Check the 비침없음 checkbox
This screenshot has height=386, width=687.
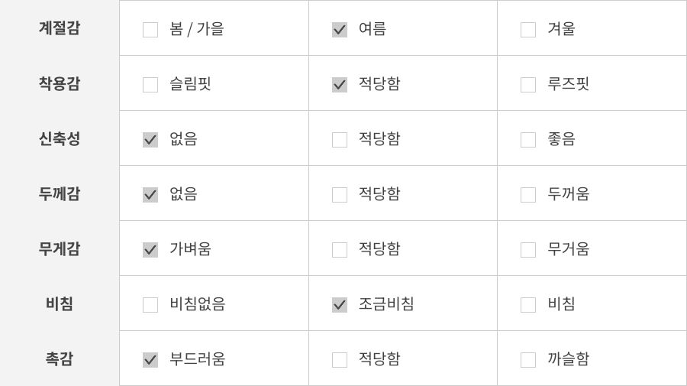click(150, 305)
